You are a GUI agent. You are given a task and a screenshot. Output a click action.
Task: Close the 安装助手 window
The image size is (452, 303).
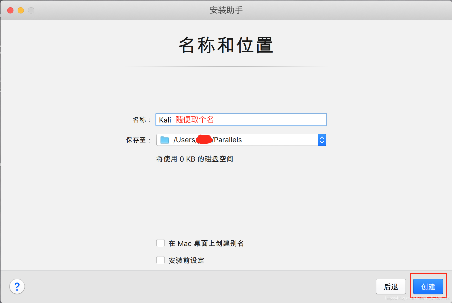(x=10, y=10)
